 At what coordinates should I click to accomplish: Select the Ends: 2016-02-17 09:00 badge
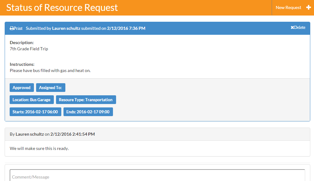(88, 112)
